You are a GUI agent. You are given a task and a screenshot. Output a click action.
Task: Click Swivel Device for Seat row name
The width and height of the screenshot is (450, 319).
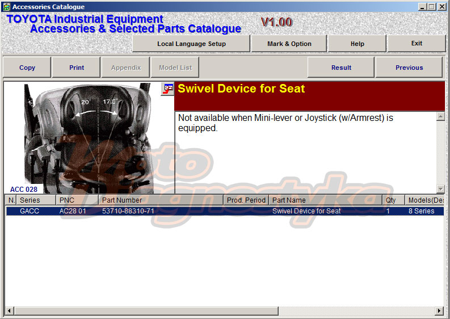click(306, 211)
